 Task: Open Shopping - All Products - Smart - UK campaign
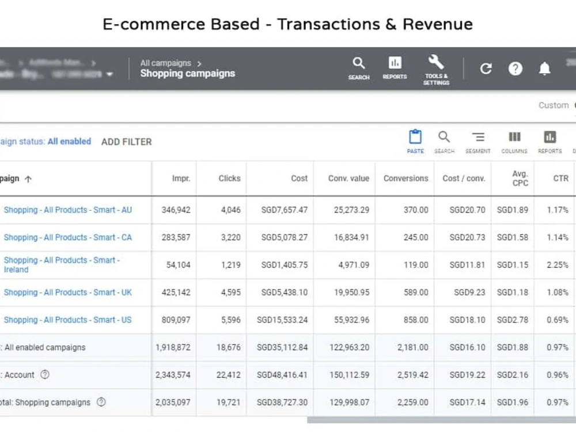67,293
